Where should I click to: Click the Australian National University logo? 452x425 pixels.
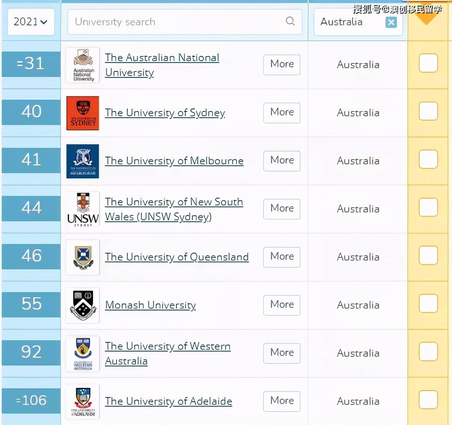[x=83, y=65]
